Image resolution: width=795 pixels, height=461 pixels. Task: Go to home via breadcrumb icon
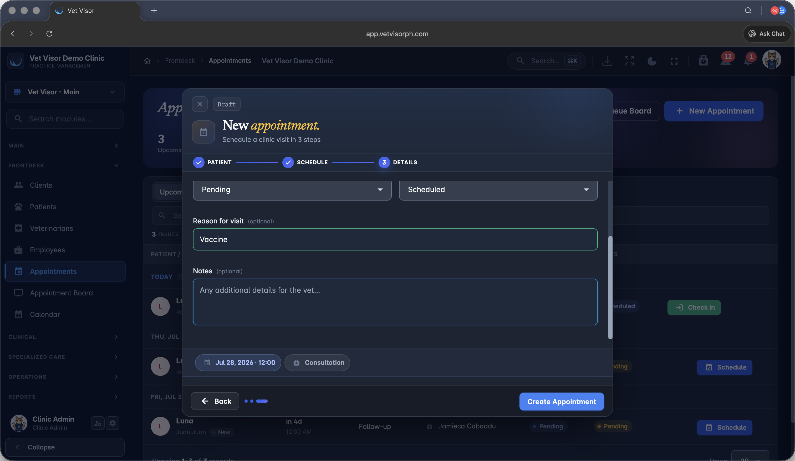click(147, 61)
